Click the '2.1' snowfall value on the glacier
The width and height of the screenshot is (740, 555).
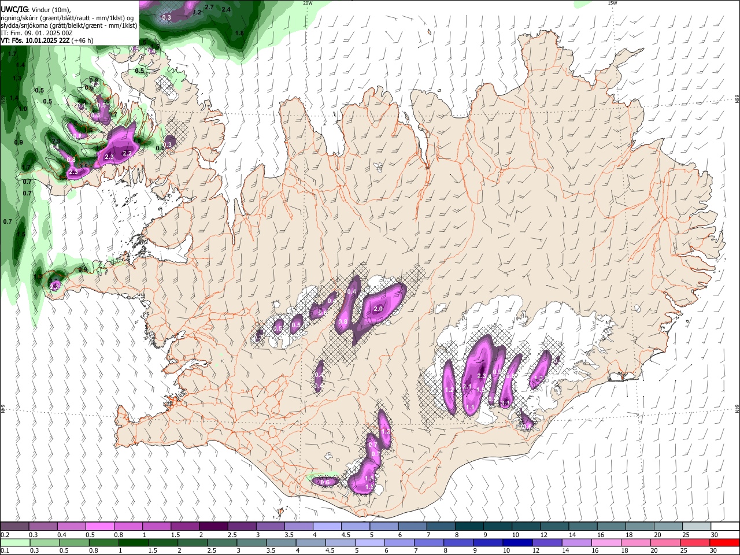point(468,387)
